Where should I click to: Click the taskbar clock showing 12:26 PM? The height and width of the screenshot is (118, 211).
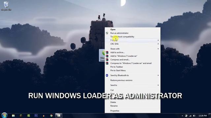point(202,116)
